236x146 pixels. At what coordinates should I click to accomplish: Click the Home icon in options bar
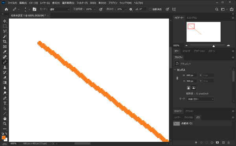(x=6, y=9)
